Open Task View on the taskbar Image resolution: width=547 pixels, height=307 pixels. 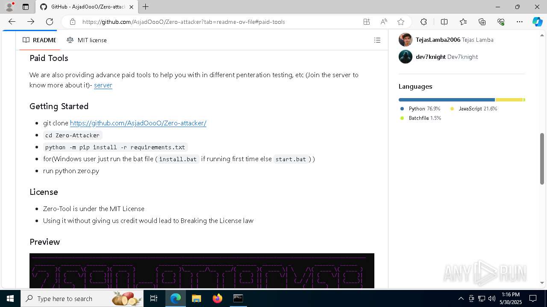click(x=154, y=298)
